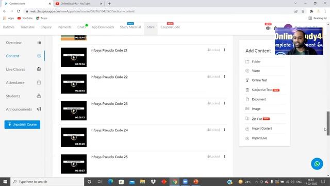The width and height of the screenshot is (330, 186).
Task: Click the Announcements megaphone icon
Action: [39, 109]
